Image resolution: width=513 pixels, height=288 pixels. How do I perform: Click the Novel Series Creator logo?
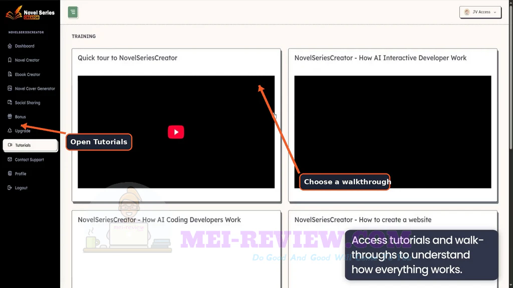click(x=30, y=13)
